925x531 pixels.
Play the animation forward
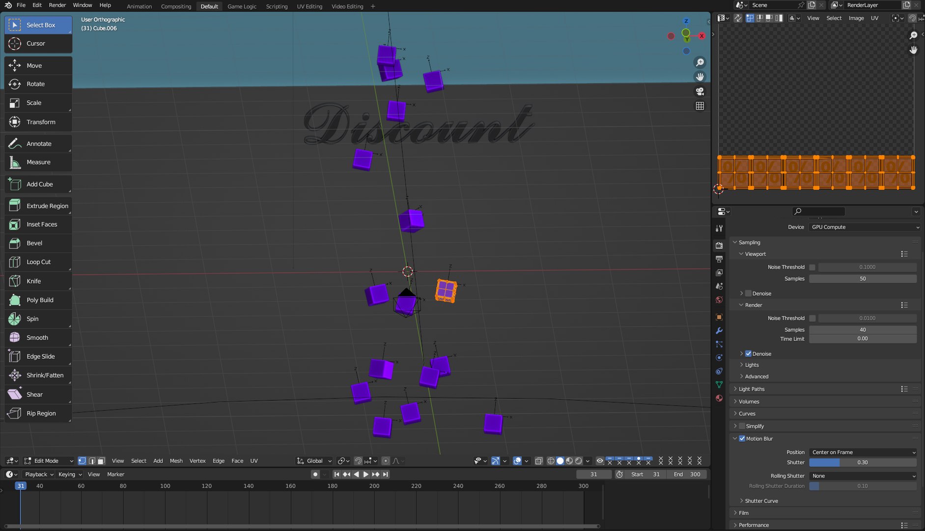[x=365, y=474]
